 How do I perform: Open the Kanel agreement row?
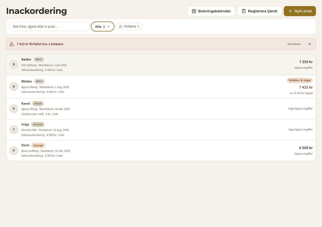[161, 109]
